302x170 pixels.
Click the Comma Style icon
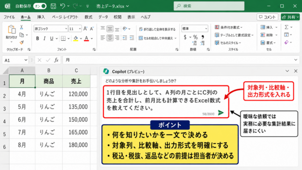click(202, 37)
